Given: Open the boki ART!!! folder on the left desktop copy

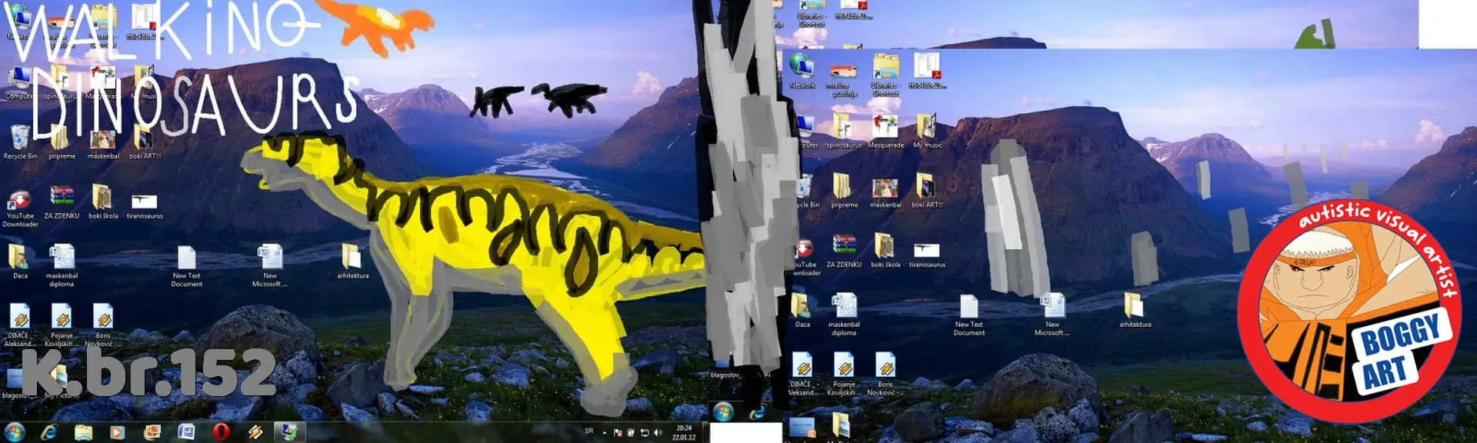Looking at the screenshot, I should 145,142.
